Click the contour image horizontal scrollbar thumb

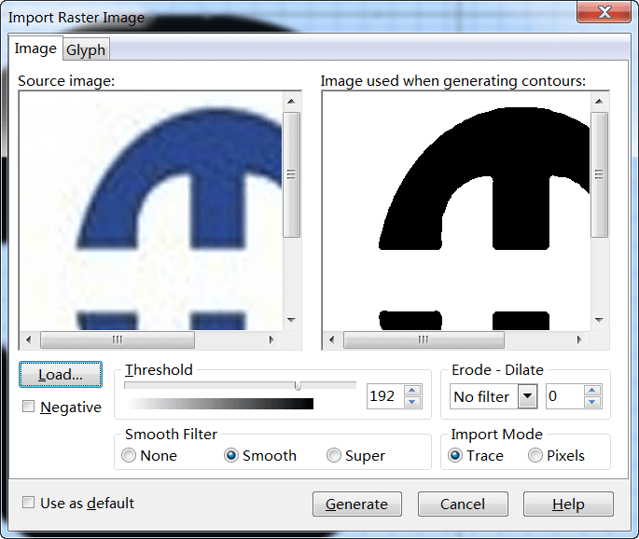click(x=424, y=339)
